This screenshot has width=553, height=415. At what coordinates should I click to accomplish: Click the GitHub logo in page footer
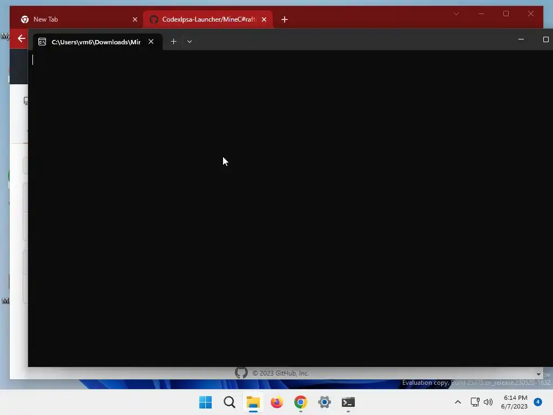(x=241, y=372)
